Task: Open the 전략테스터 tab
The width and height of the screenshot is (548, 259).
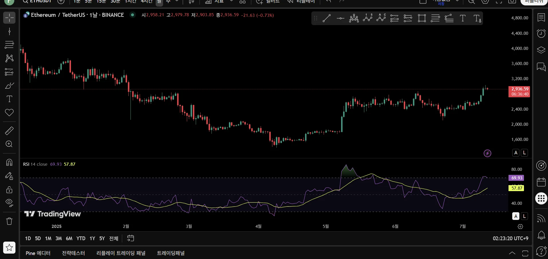Action: (x=73, y=253)
